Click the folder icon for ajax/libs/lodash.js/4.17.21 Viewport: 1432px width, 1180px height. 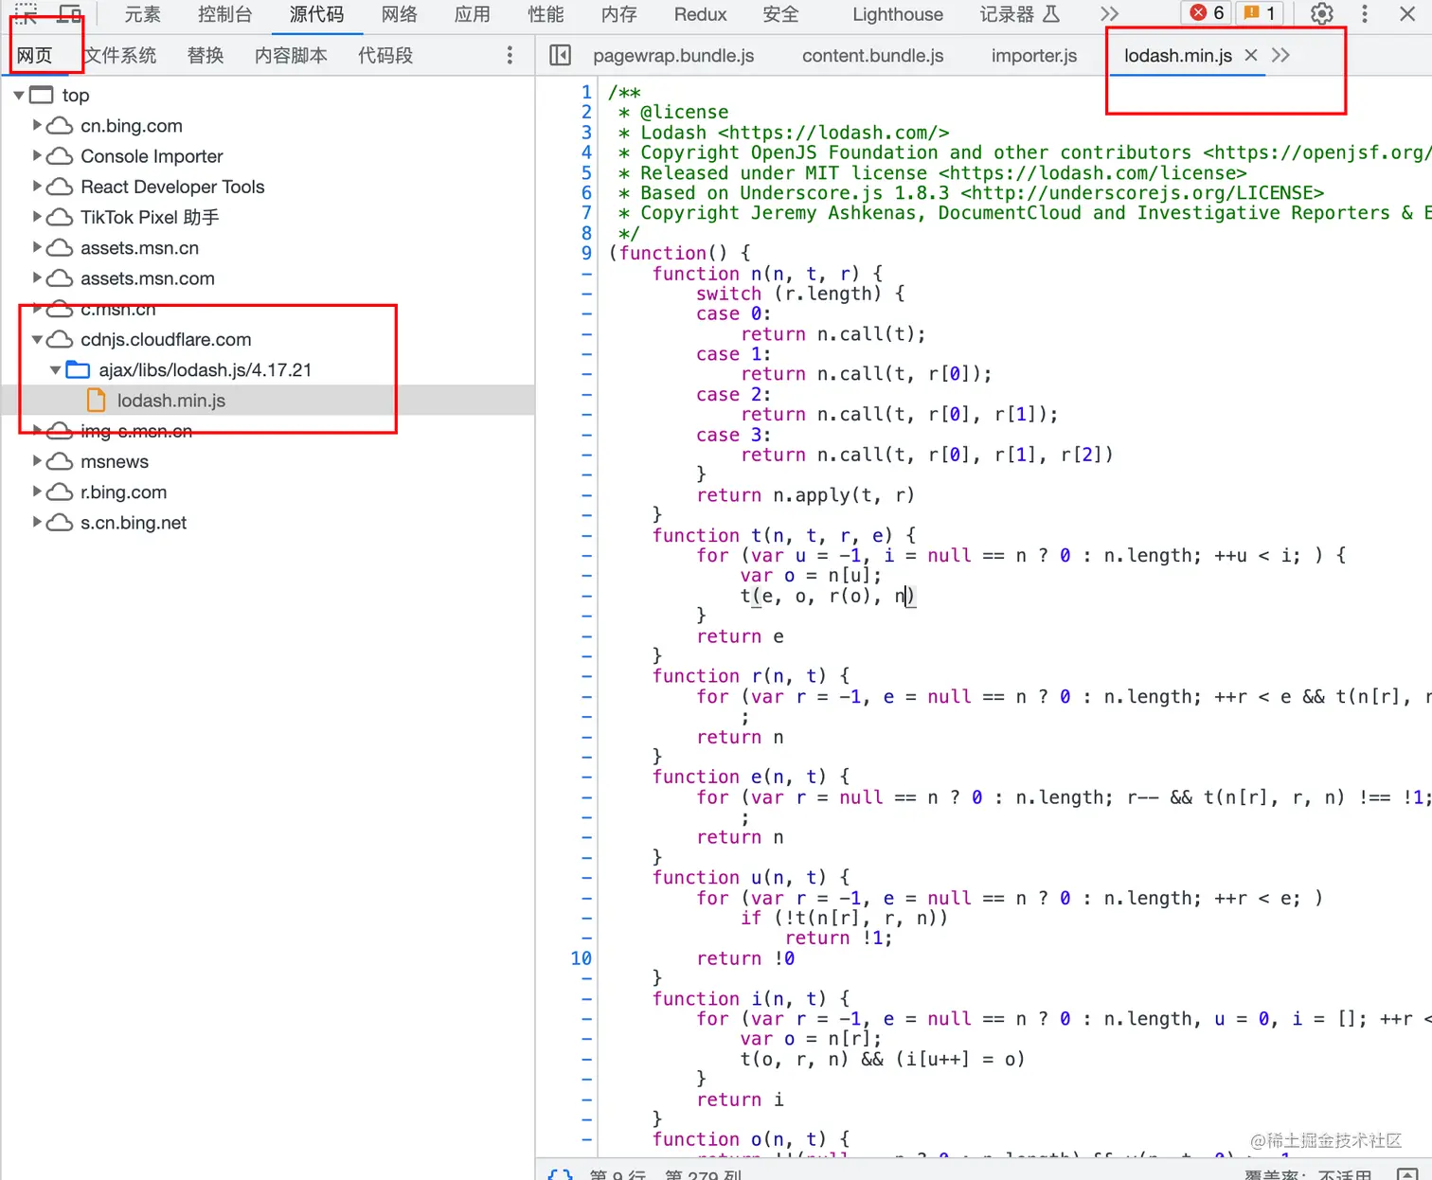[78, 369]
